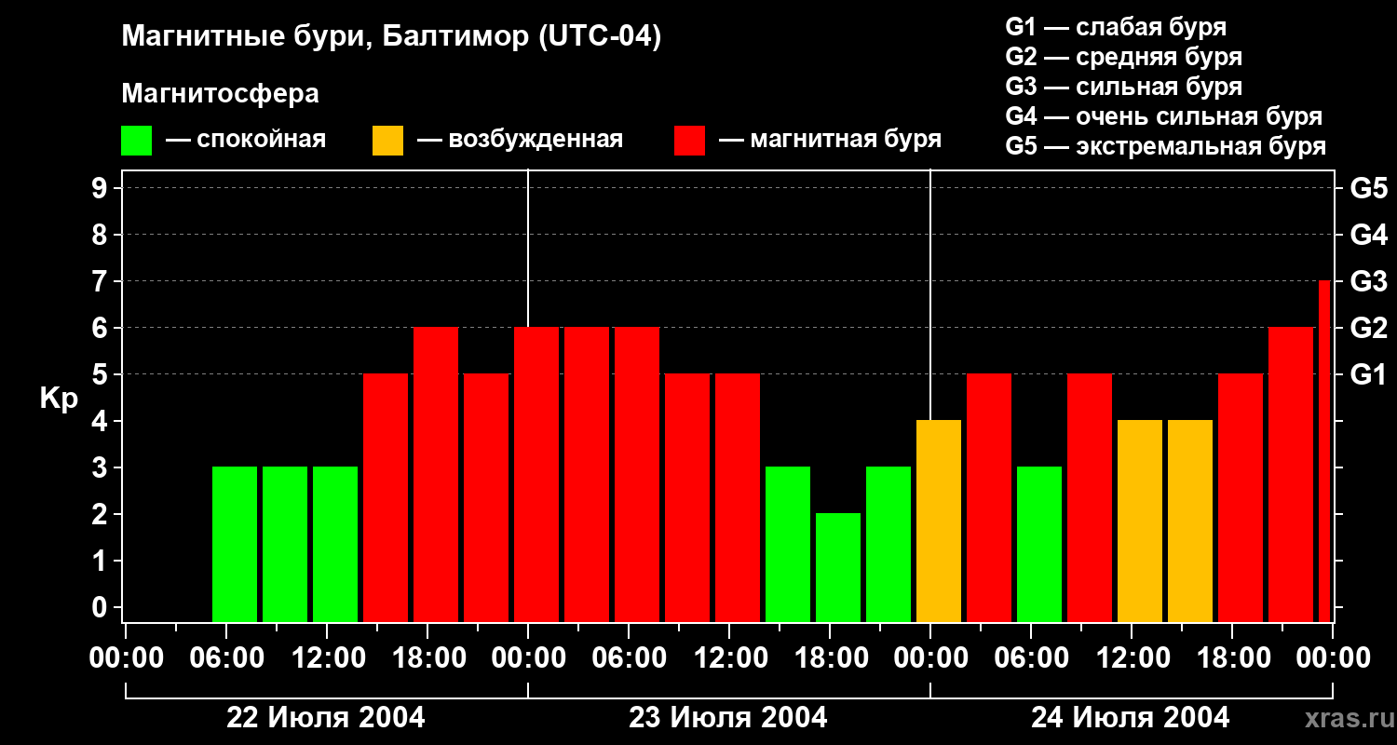Screen dimensions: 1397x745
Task: Click the yellow bar at midnight starting 24 July
Action: (939, 521)
